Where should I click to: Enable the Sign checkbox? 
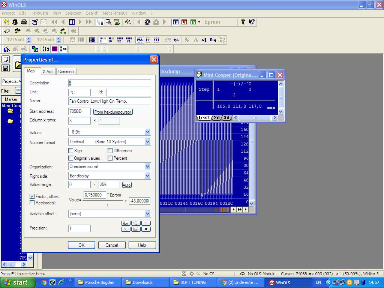(x=71, y=151)
